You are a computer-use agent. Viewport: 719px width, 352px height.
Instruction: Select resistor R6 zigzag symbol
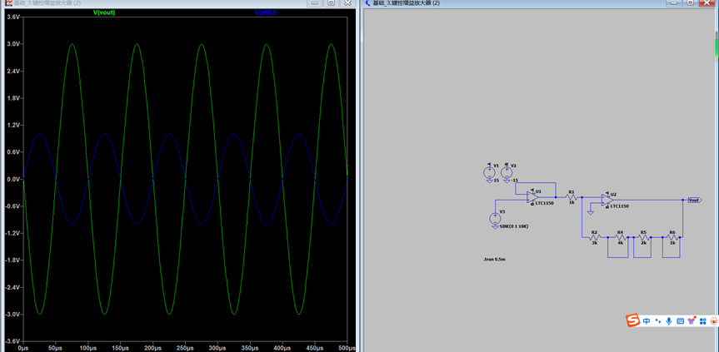[672, 237]
